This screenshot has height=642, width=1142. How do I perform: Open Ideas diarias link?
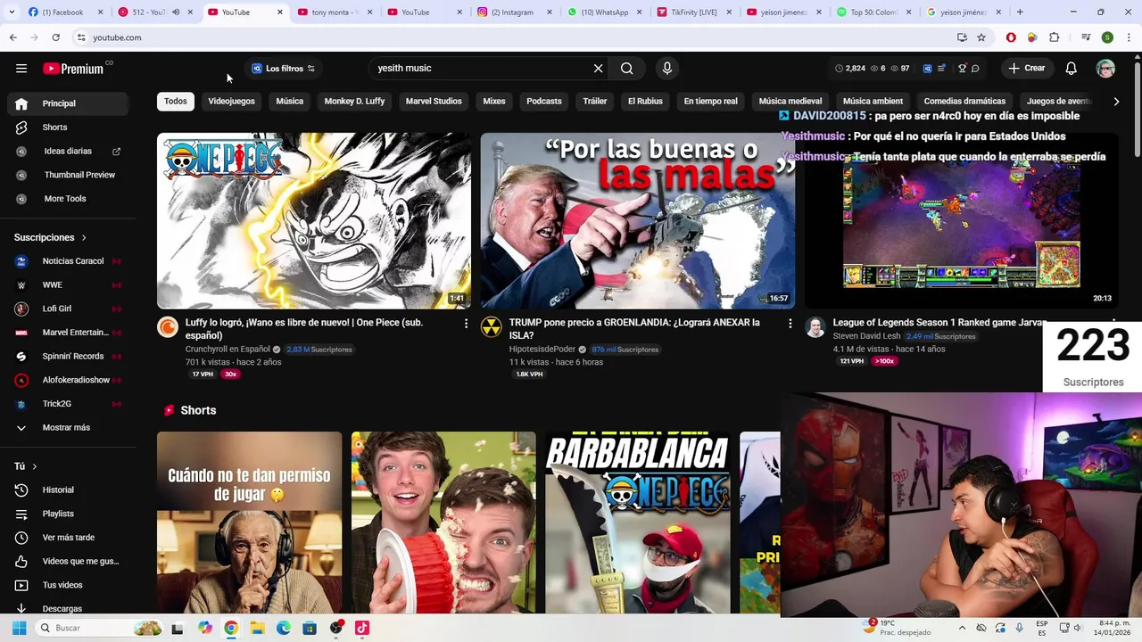pyautogui.click(x=68, y=152)
